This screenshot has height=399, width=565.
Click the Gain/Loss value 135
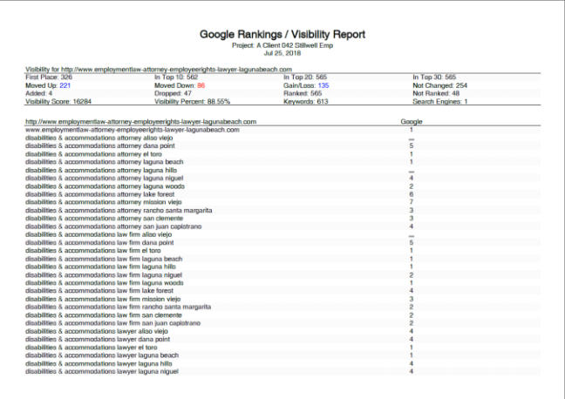[323, 85]
